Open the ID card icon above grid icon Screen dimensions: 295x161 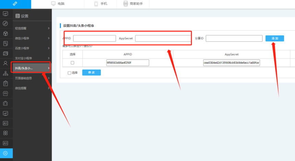(x=5, y=123)
